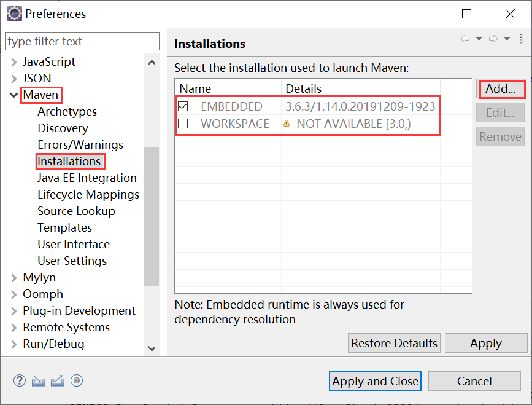Collapse the Maven tree node

(13, 95)
